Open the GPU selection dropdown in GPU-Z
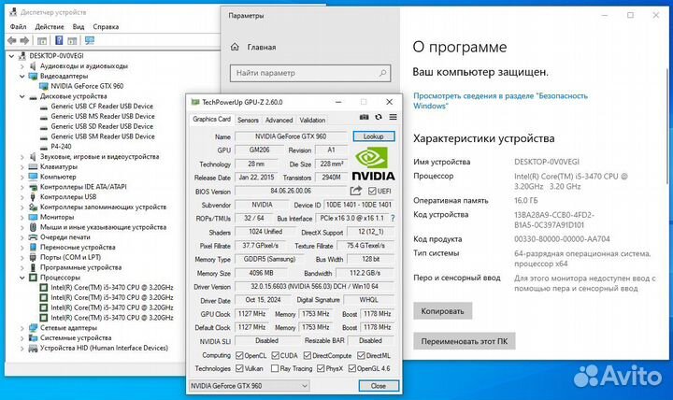The width and height of the screenshot is (673, 400). pyautogui.click(x=249, y=386)
